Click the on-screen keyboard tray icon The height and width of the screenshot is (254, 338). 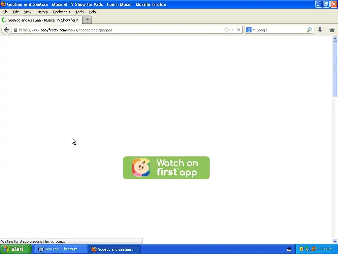(289, 249)
